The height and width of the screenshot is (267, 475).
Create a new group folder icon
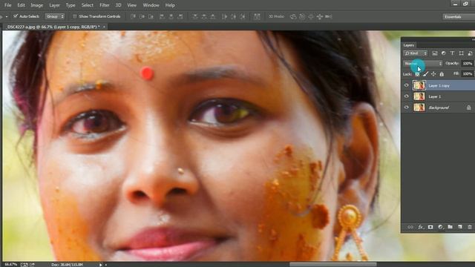point(451,227)
